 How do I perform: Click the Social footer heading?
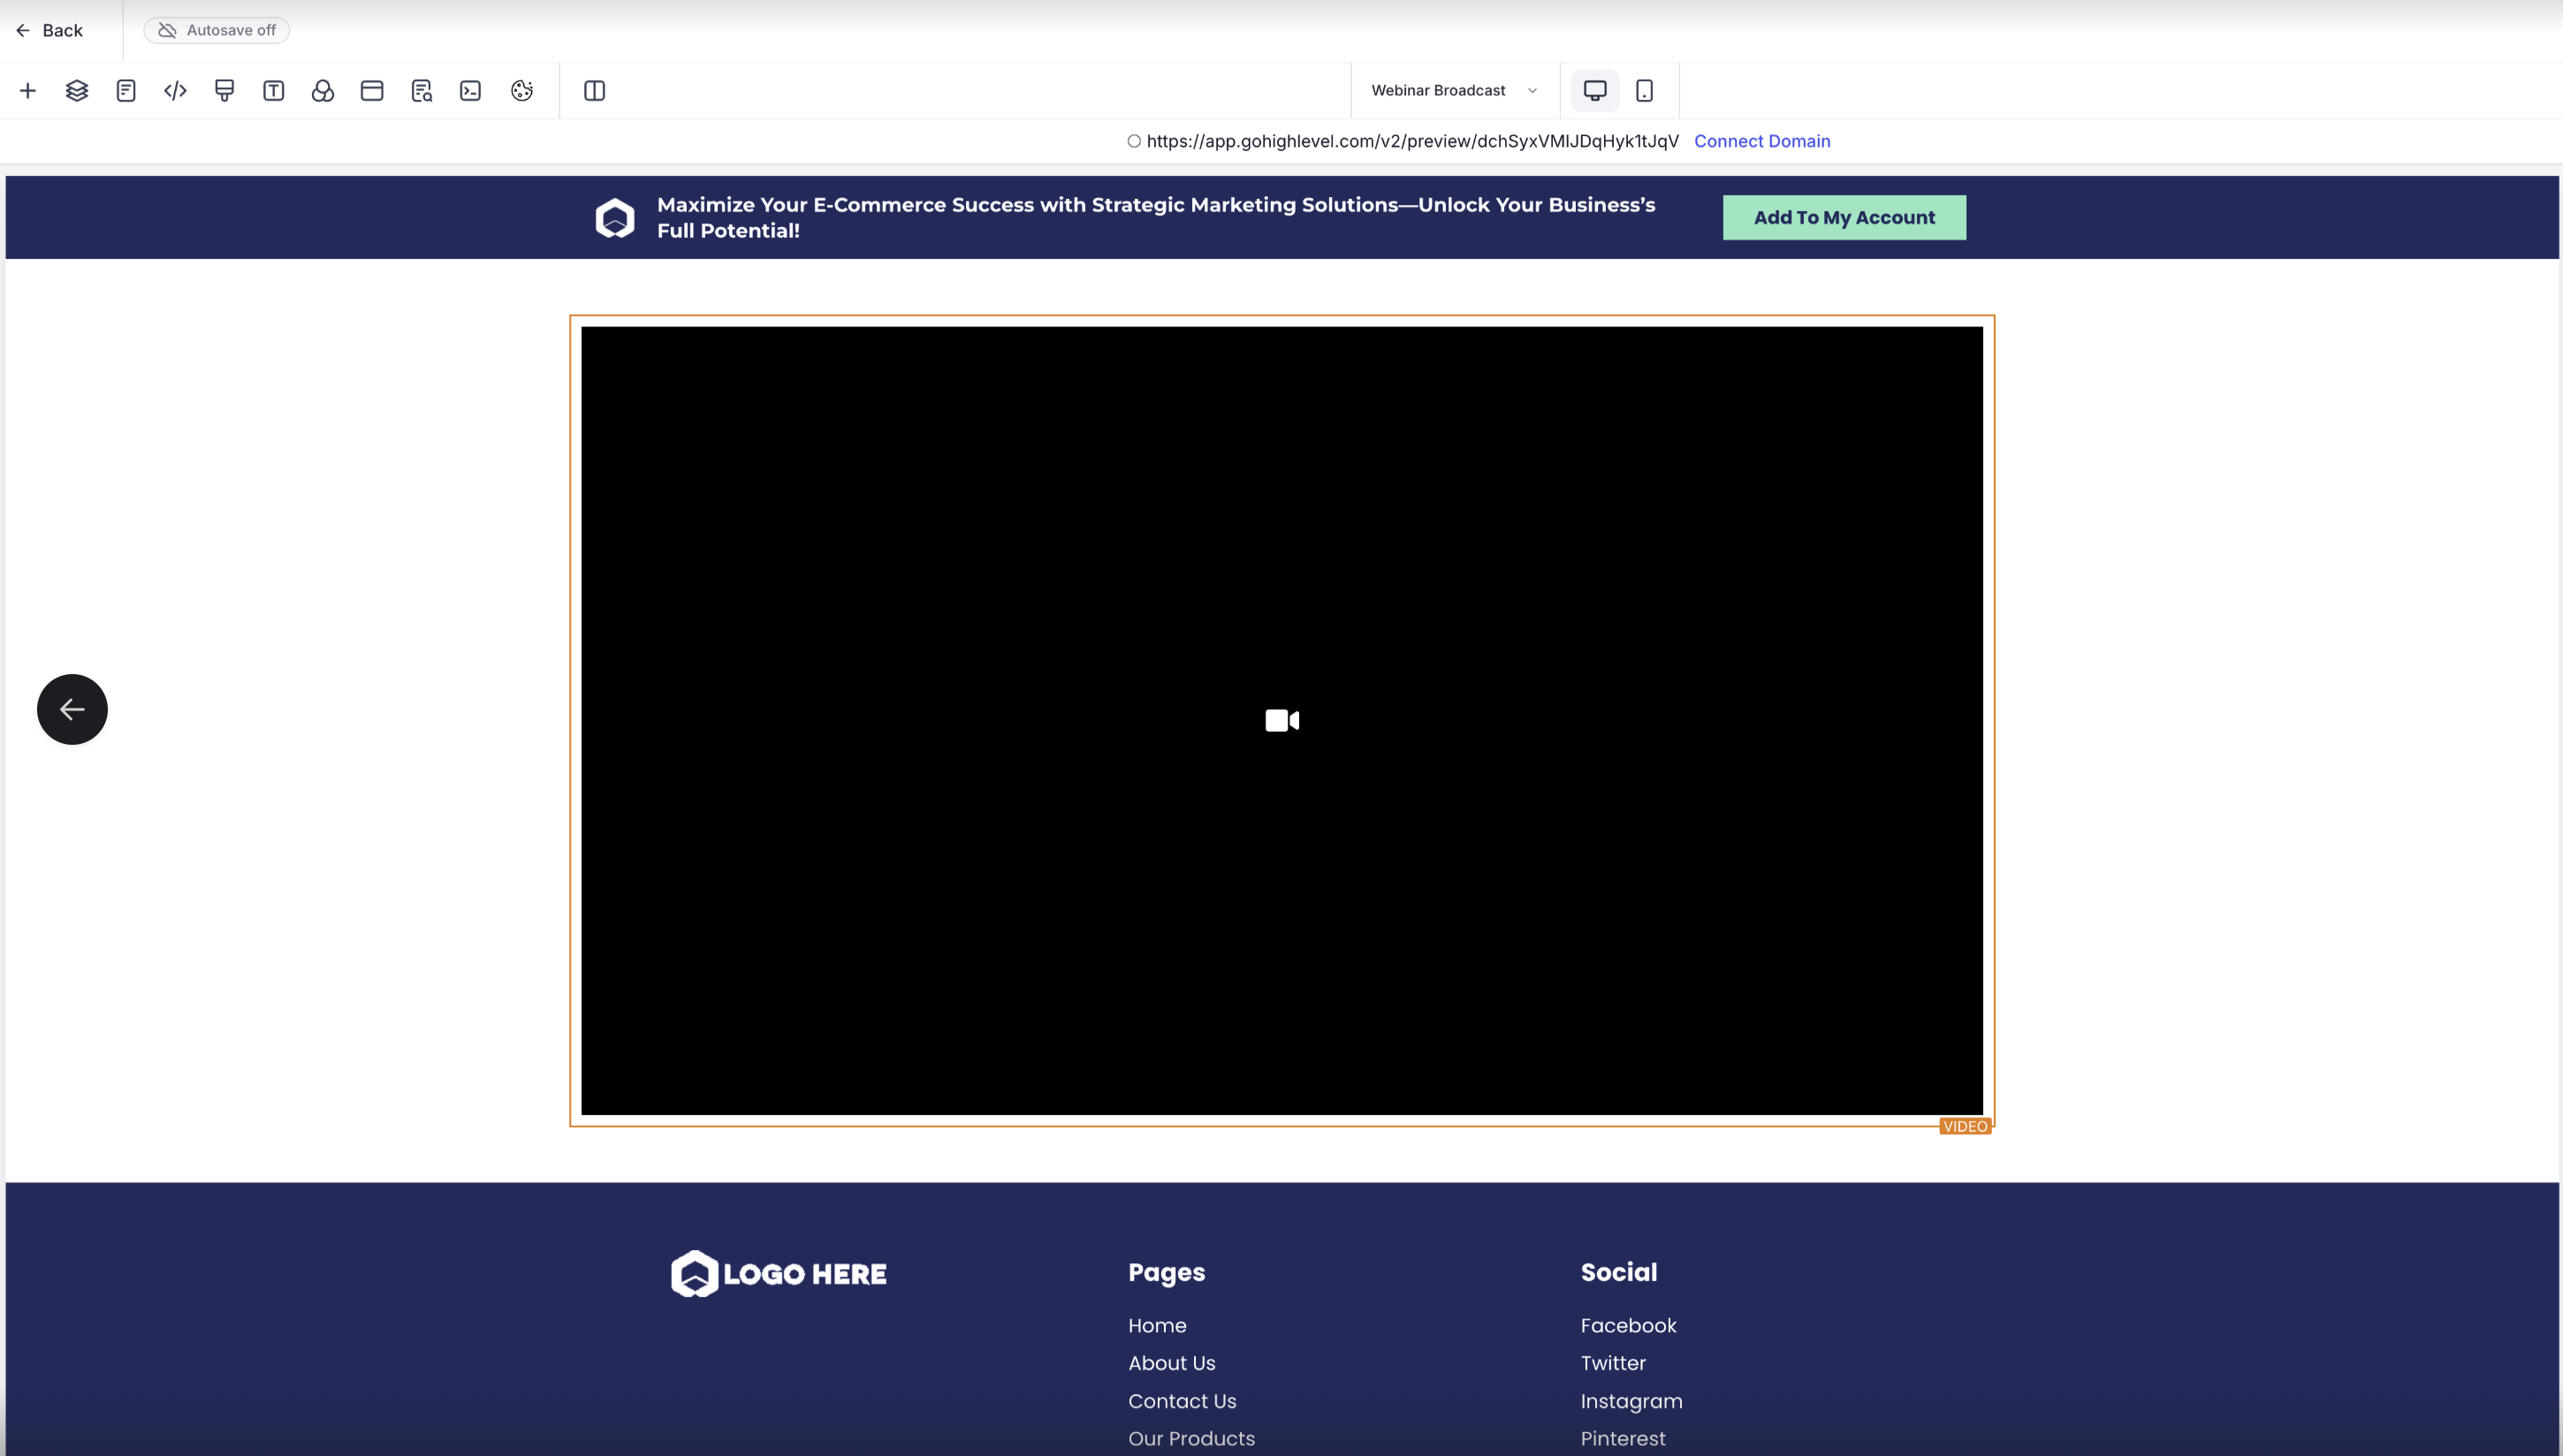pos(1618,1272)
